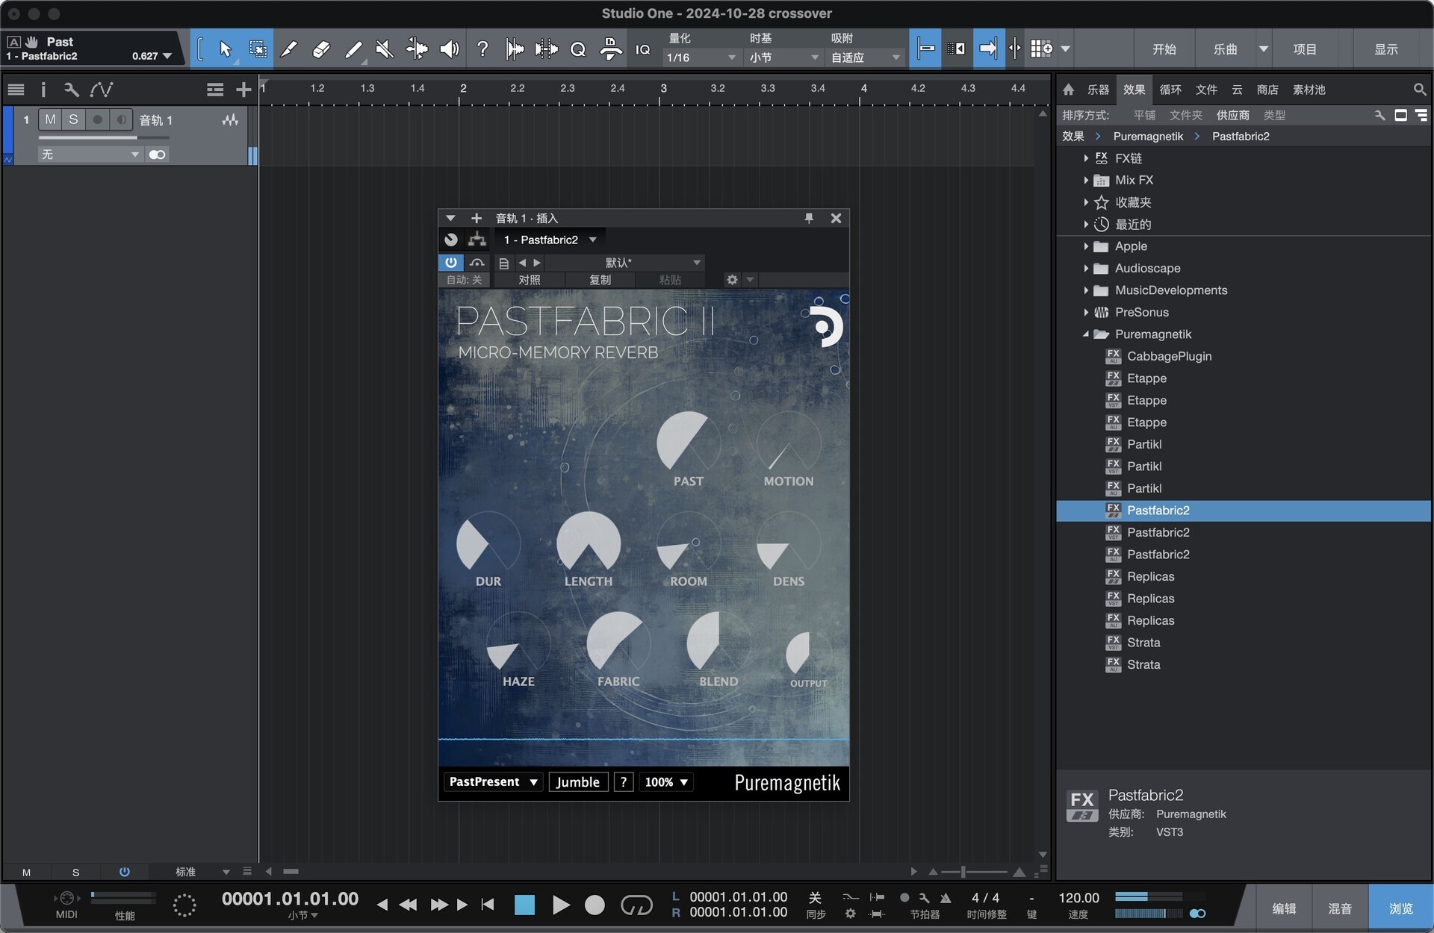Click the IQ input quantize icon

point(642,49)
